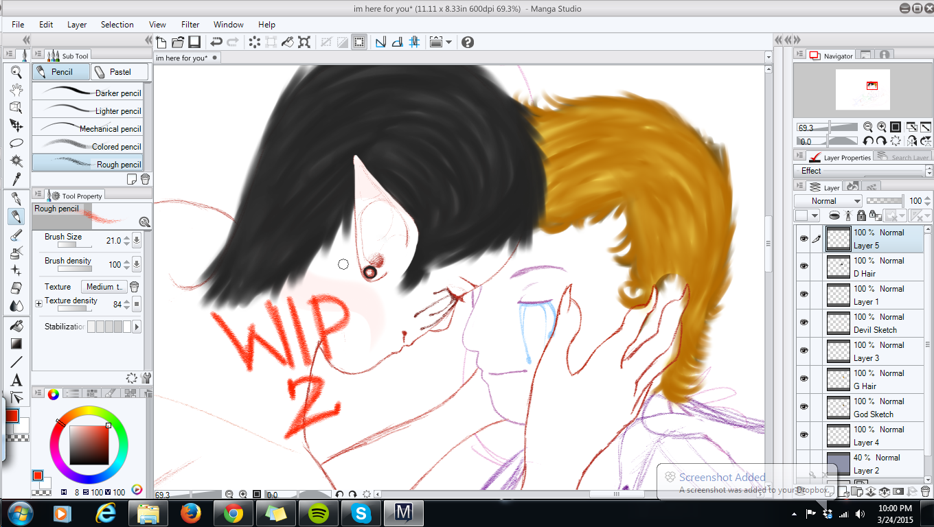Select the Move layer tool
The width and height of the screenshot is (934, 527).
point(16,125)
